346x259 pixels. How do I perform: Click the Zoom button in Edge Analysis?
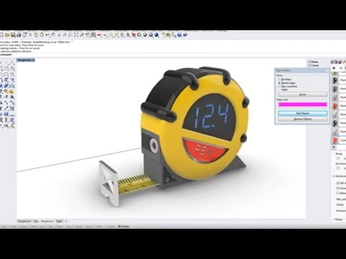[303, 94]
